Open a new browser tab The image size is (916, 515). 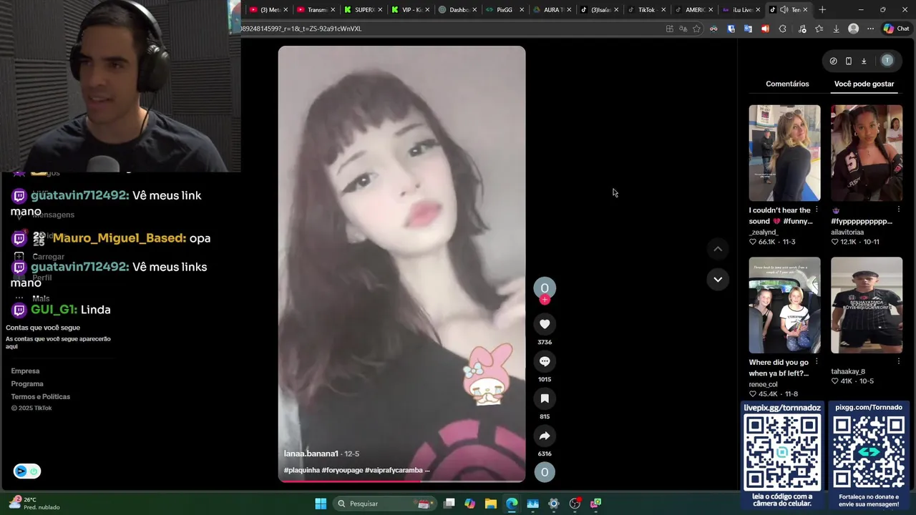tap(822, 10)
